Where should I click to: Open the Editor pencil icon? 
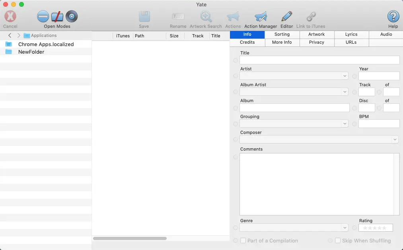pos(286,16)
